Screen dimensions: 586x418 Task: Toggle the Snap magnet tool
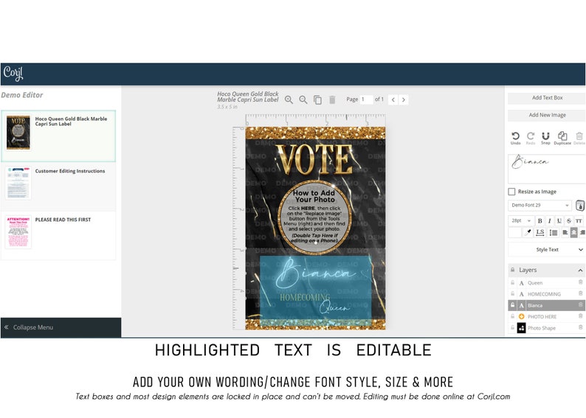(545, 138)
